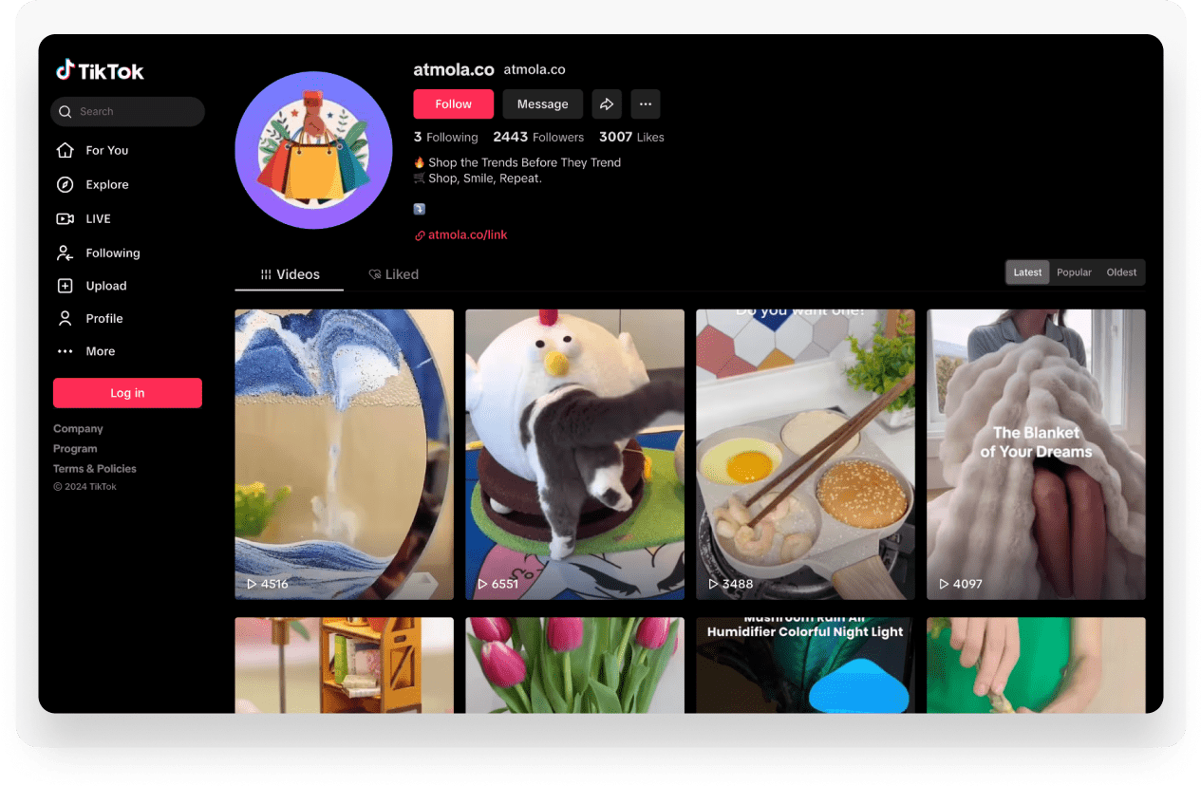Open more actions via the ellipsis icon
Image resolution: width=1201 pixels, height=786 pixels.
tap(646, 103)
